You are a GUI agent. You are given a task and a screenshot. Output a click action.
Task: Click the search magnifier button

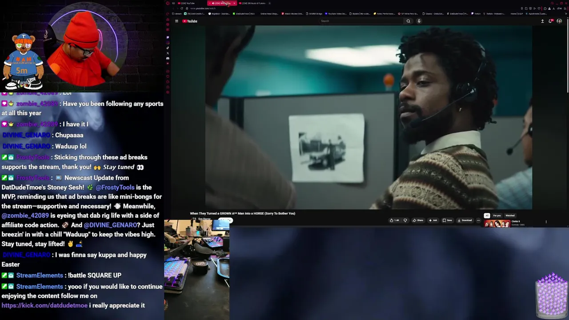click(x=408, y=21)
